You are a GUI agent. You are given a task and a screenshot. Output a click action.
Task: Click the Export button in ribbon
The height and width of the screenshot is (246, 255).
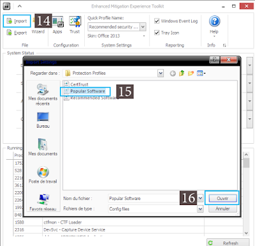click(x=17, y=33)
